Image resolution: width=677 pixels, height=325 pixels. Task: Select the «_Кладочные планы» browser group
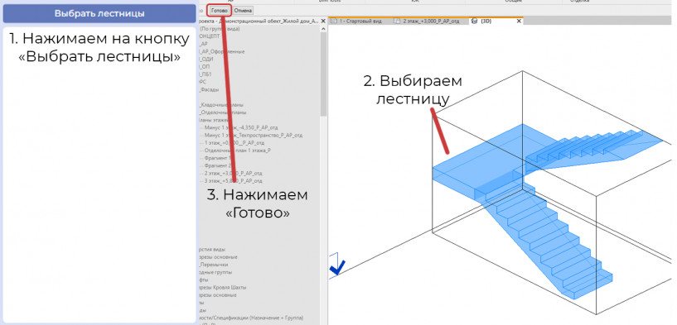(220, 105)
